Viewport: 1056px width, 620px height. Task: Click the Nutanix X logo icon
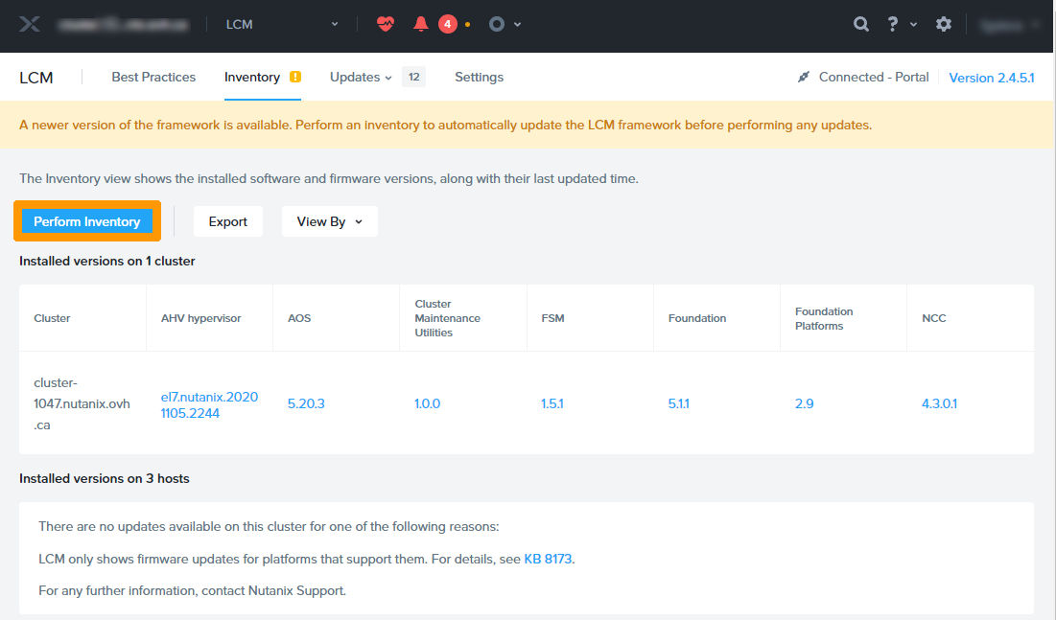(30, 24)
